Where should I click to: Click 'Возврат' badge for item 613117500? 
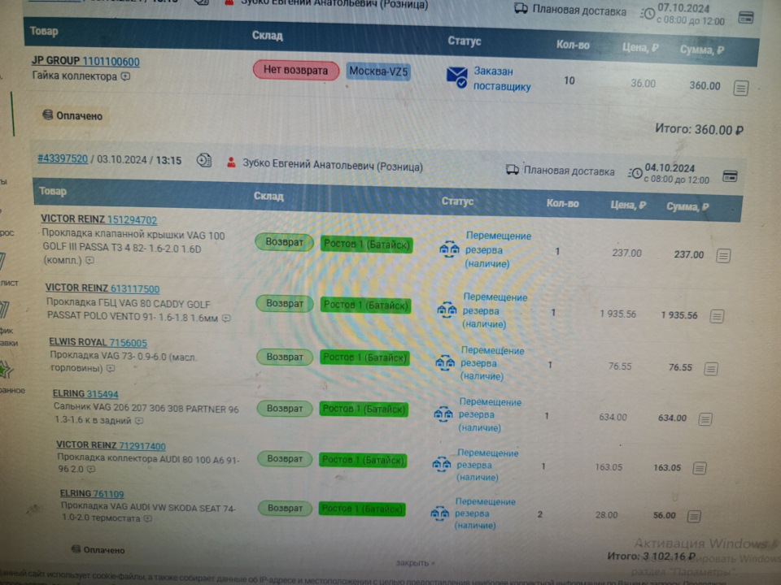click(x=284, y=303)
